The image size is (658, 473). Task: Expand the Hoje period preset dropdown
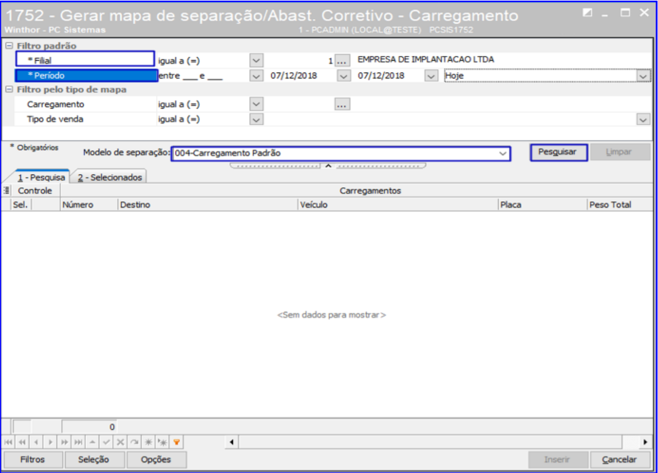(643, 76)
